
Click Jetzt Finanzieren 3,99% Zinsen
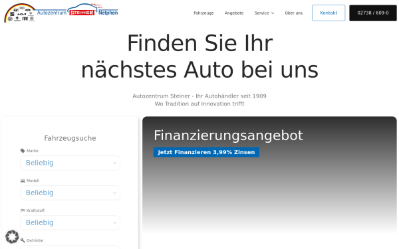206,152
